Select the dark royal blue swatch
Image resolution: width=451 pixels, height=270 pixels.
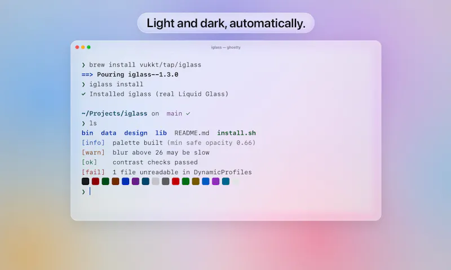pos(125,182)
